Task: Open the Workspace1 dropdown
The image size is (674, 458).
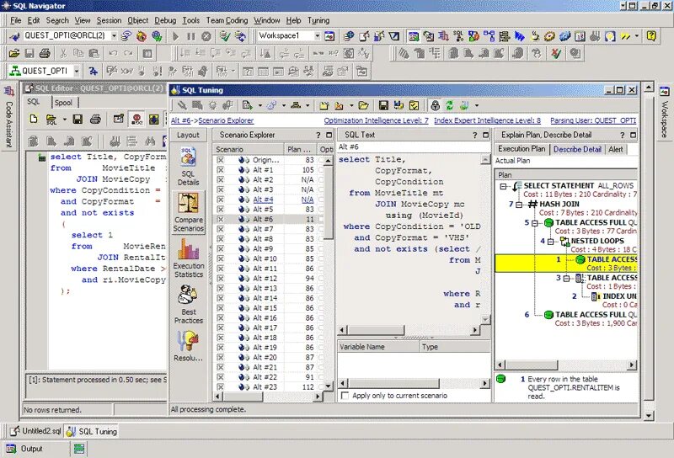Action: pos(318,36)
